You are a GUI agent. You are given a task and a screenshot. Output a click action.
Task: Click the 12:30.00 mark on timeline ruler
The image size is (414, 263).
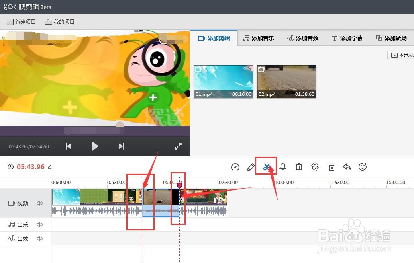(340, 182)
